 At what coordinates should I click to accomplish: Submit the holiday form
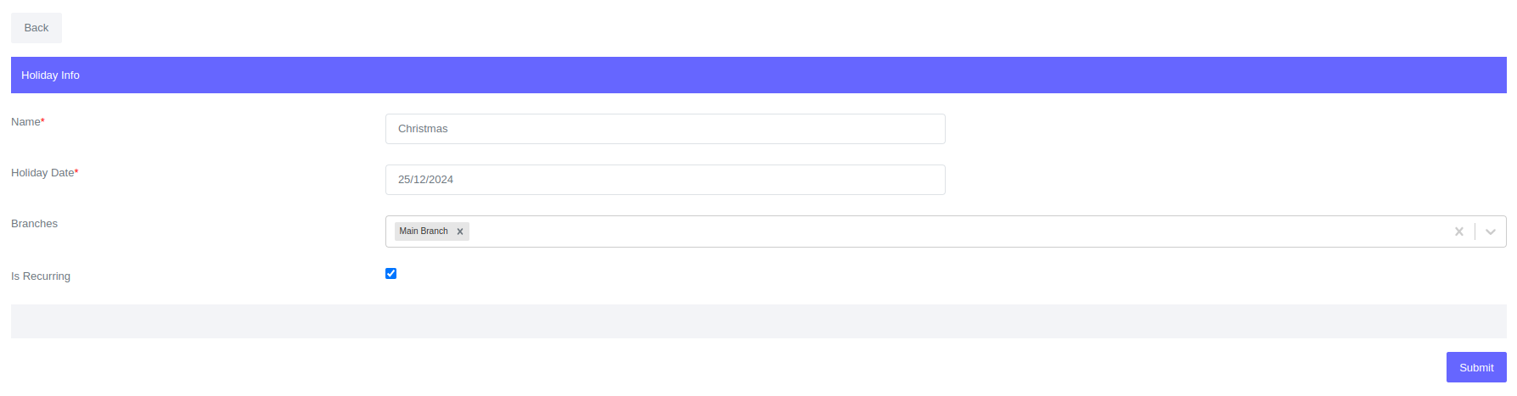(x=1475, y=367)
